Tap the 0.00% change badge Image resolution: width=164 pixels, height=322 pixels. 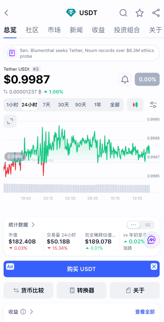tap(147, 79)
